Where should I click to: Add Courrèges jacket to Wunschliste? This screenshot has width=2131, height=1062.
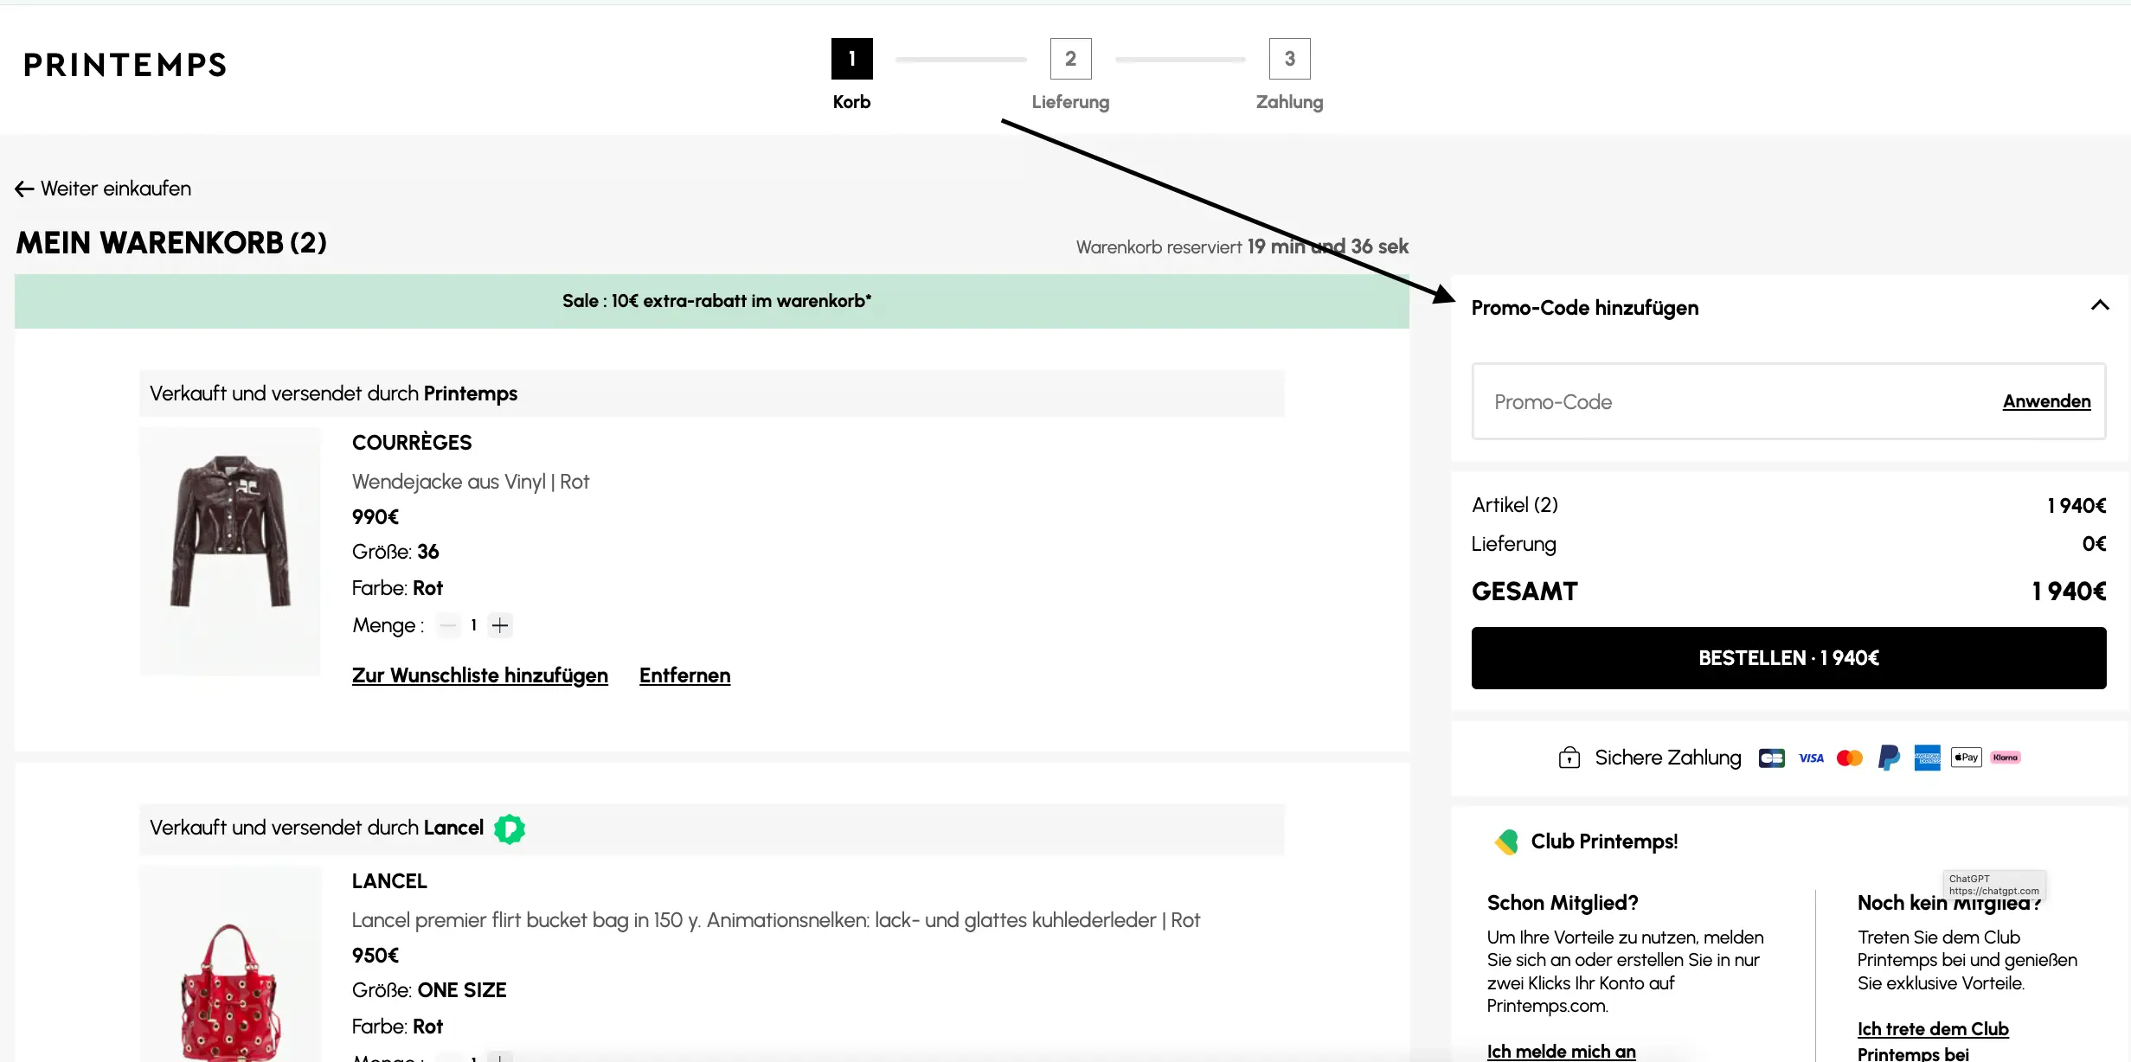click(480, 675)
